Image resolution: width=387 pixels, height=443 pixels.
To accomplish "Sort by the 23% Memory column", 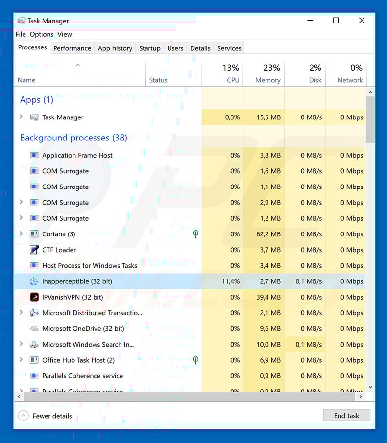I will tap(264, 74).
